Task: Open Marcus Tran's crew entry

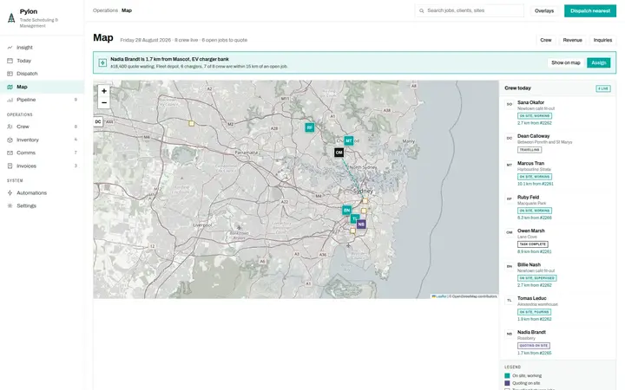Action: click(557, 173)
